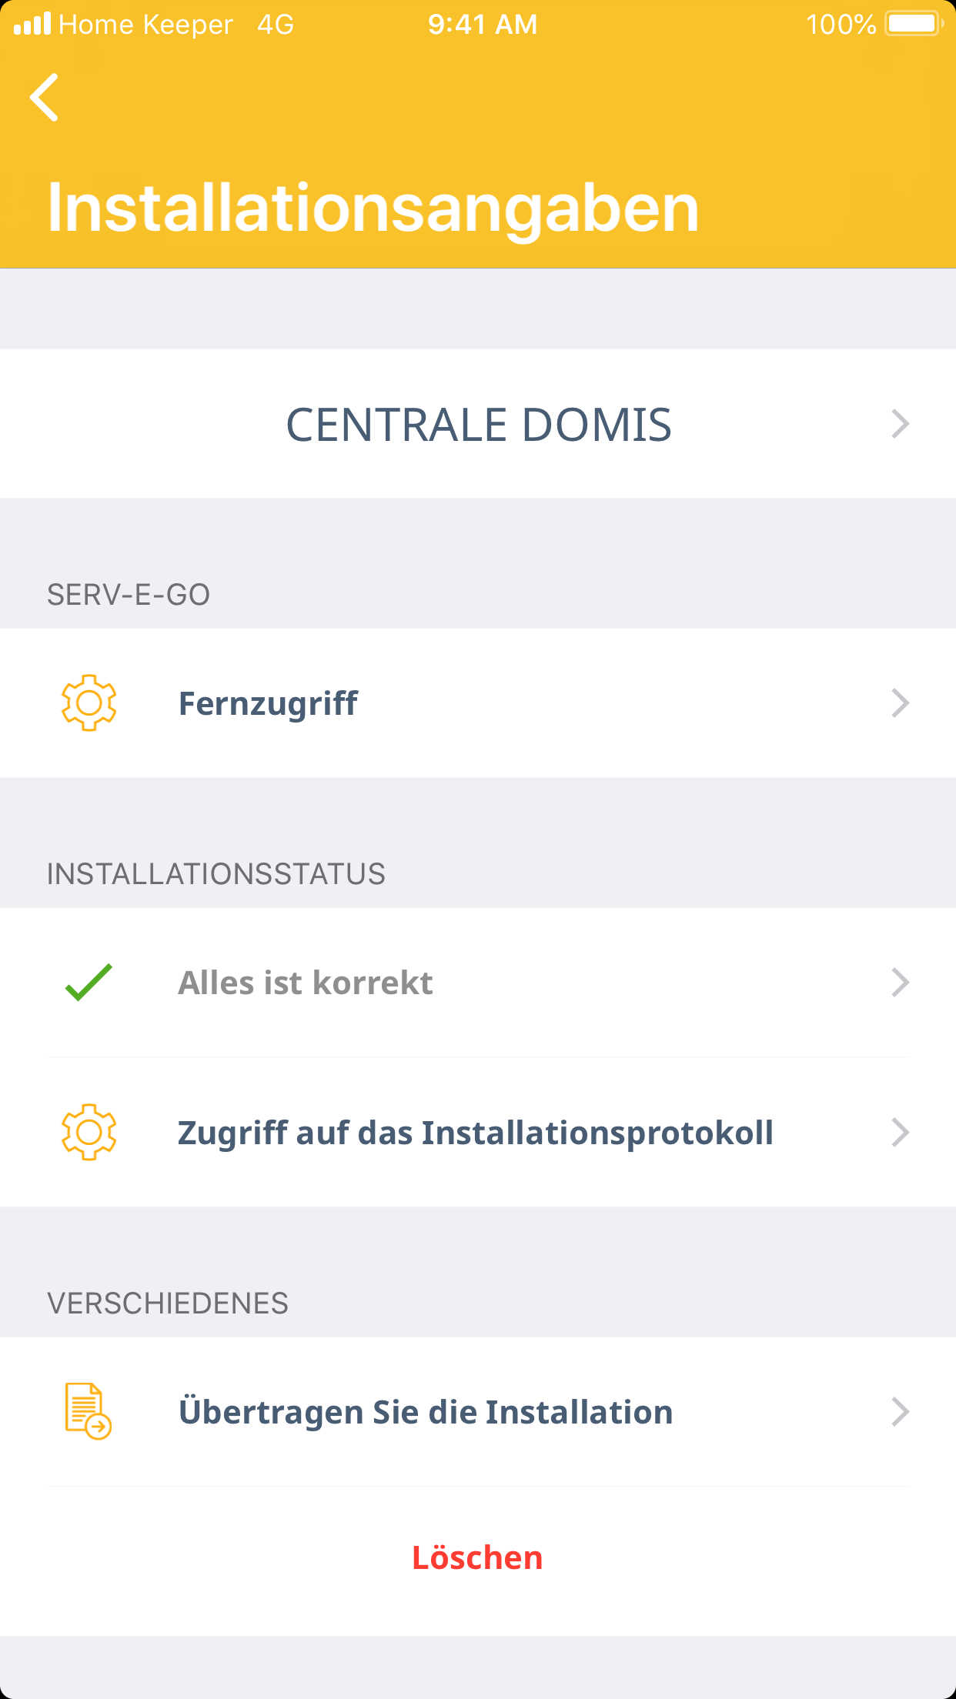Expand the Alles ist korrekt chevron

(x=900, y=983)
